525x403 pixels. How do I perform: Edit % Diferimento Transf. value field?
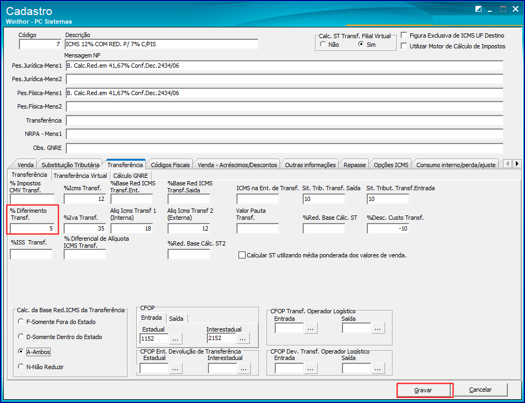(32, 228)
